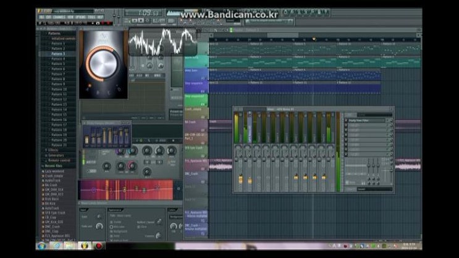459x258 pixels.
Task: Open the FILE menu in the menu bar
Action: (x=41, y=17)
